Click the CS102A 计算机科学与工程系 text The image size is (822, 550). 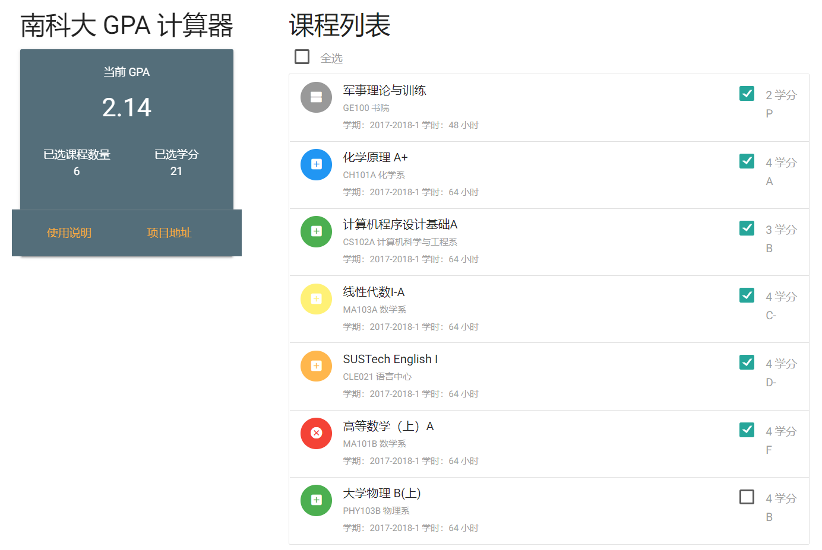tap(400, 242)
